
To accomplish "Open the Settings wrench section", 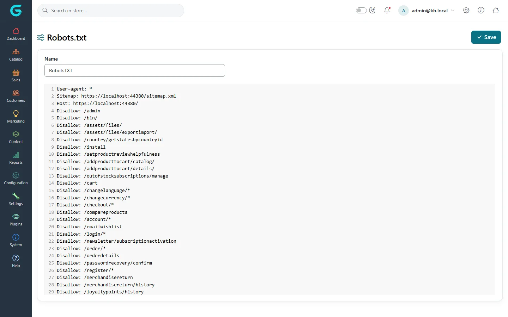I will [16, 199].
